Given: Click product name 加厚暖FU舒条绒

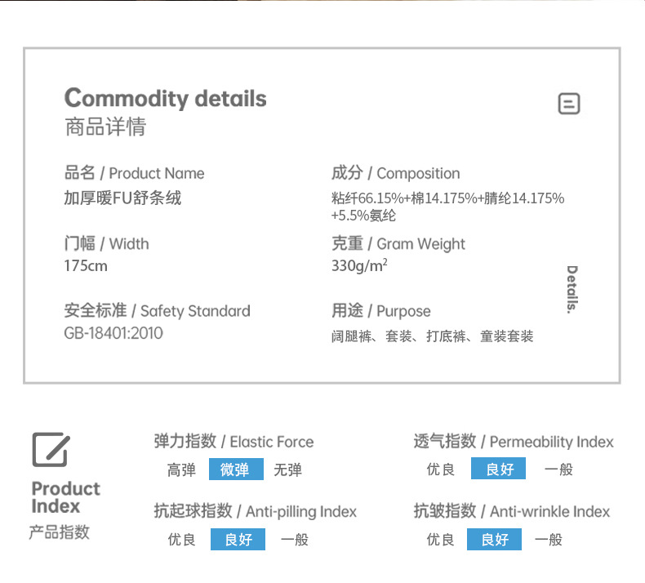Looking at the screenshot, I should [122, 198].
